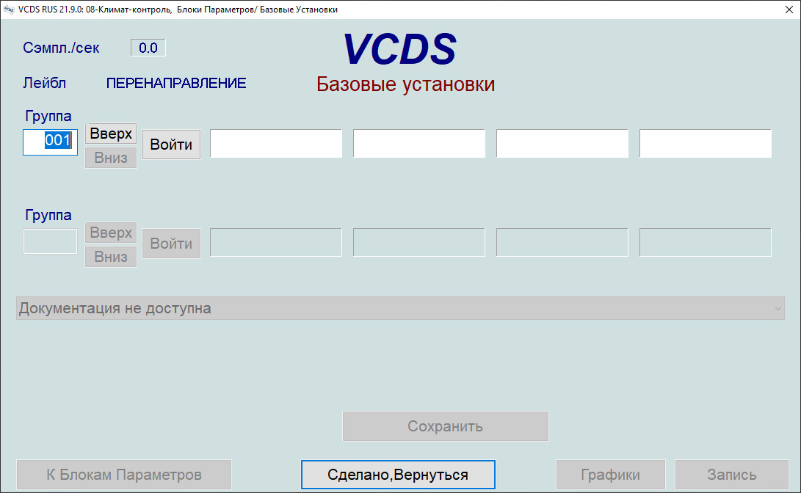Click the Лейбл label
This screenshot has height=493, width=801.
click(45, 83)
